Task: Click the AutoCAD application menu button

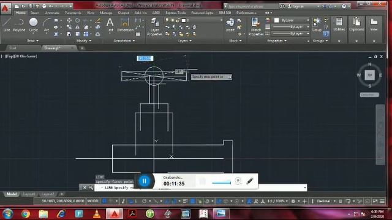Action: coord(6,8)
